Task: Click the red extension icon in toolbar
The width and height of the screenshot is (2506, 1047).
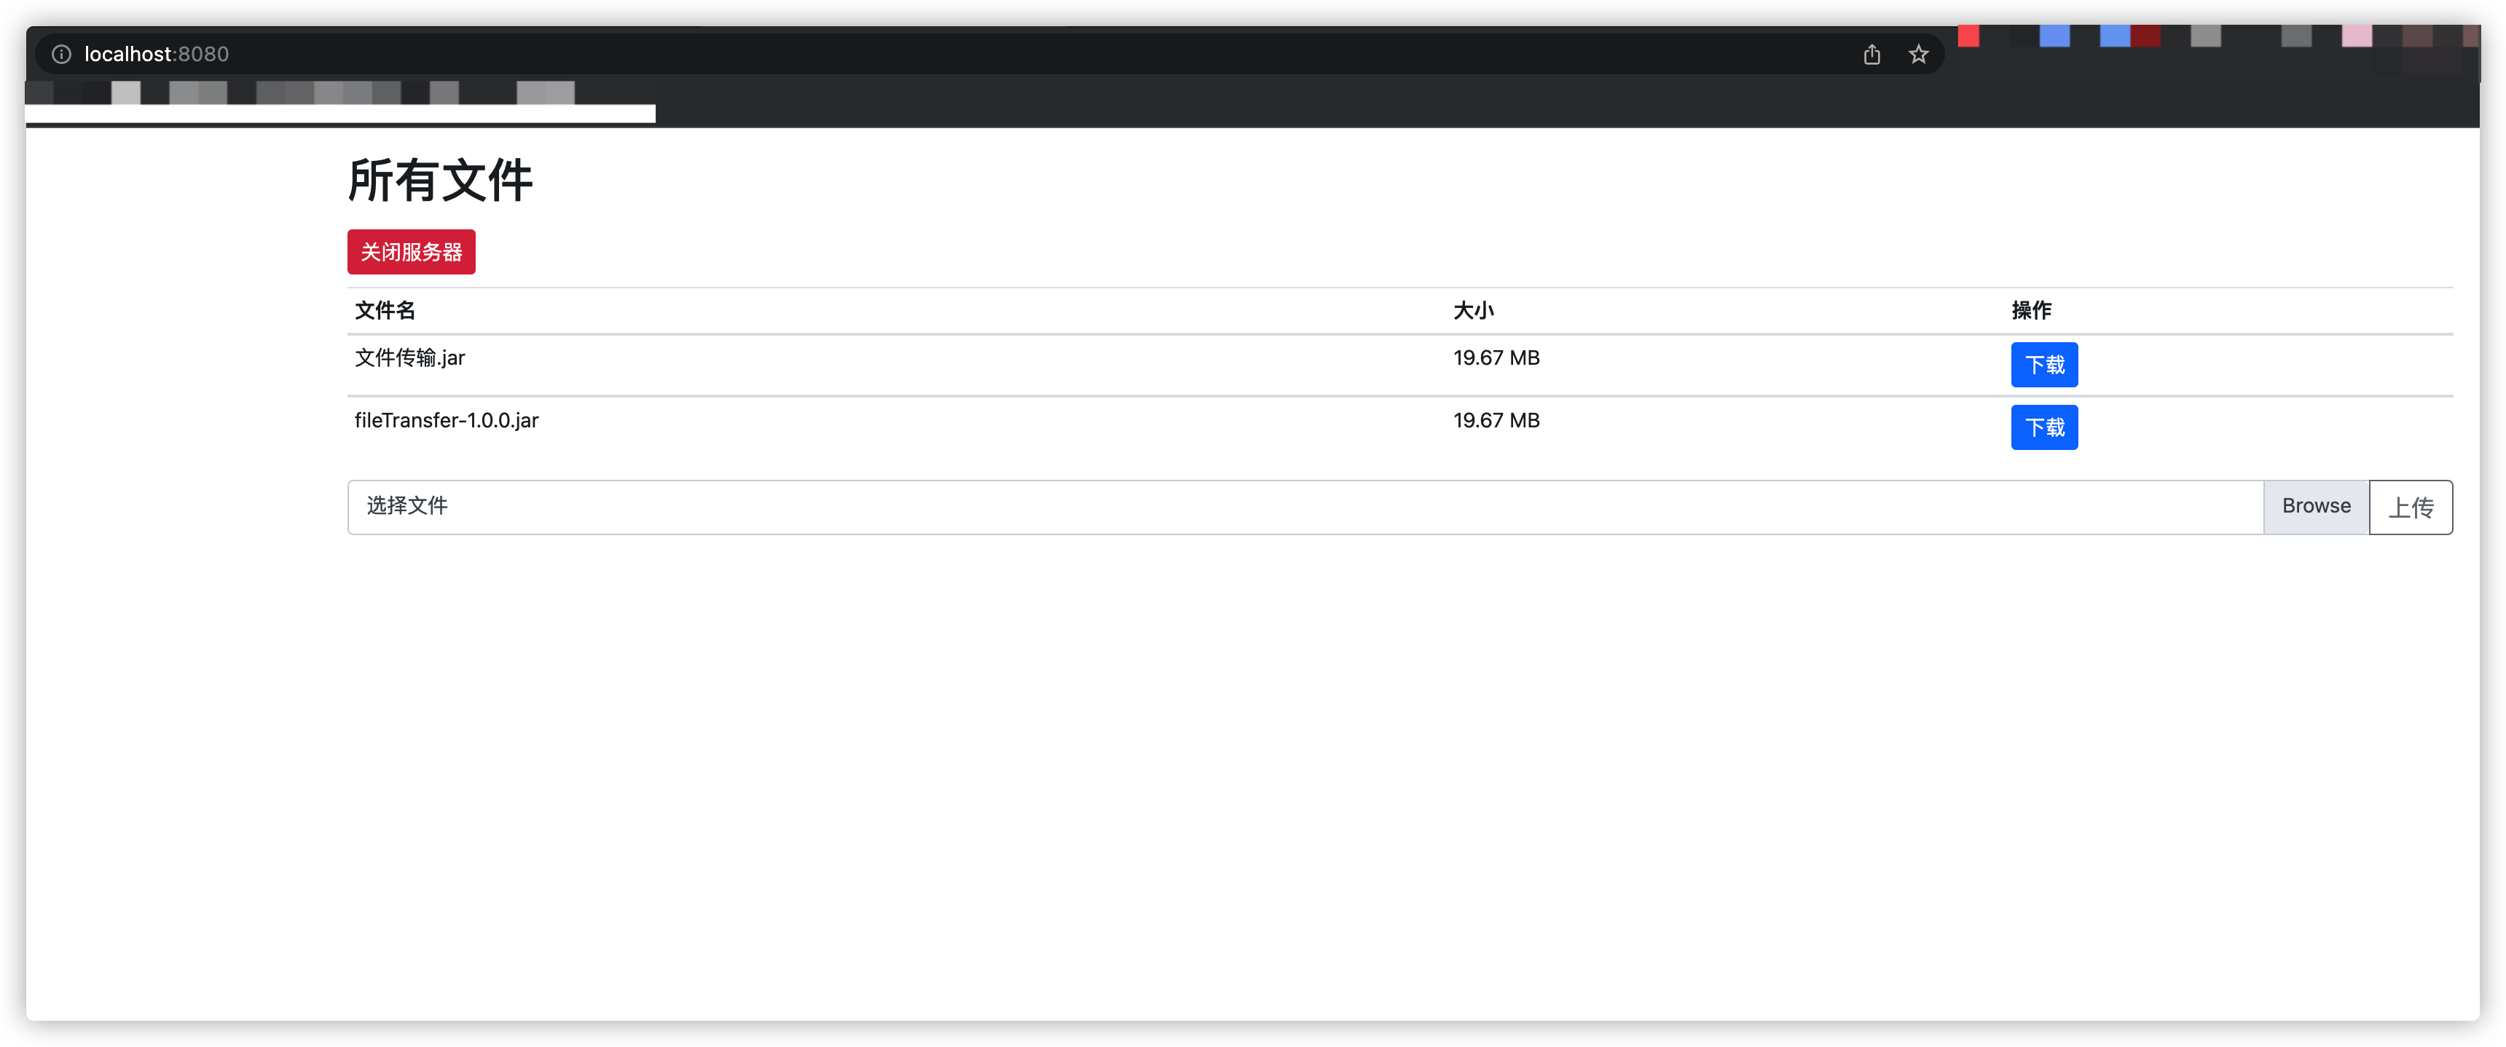Action: (1968, 37)
